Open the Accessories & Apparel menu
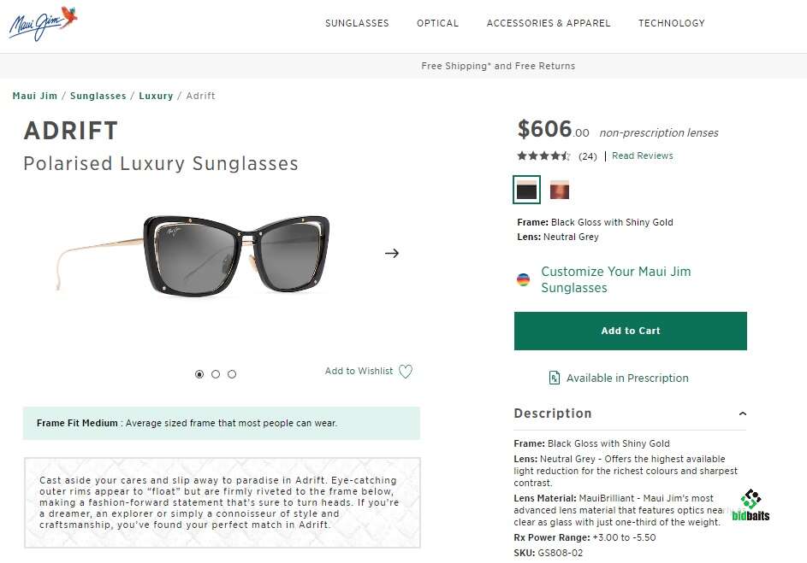The width and height of the screenshot is (807, 563). coord(549,23)
